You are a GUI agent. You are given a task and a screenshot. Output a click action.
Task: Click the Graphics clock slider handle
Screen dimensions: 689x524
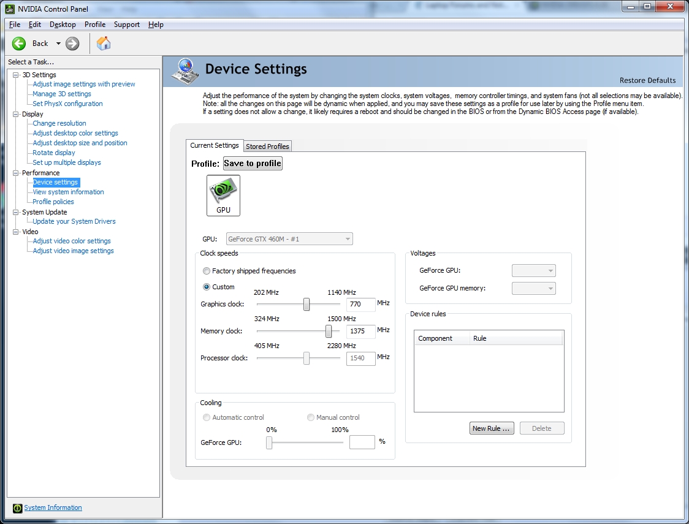[x=306, y=304]
